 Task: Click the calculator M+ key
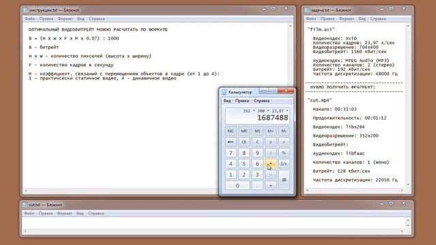(270, 131)
